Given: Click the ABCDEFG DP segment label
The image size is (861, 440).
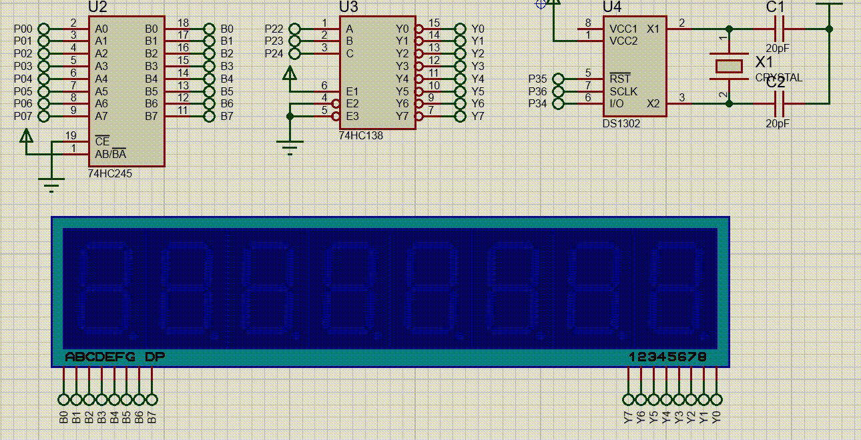Looking at the screenshot, I should (x=115, y=357).
